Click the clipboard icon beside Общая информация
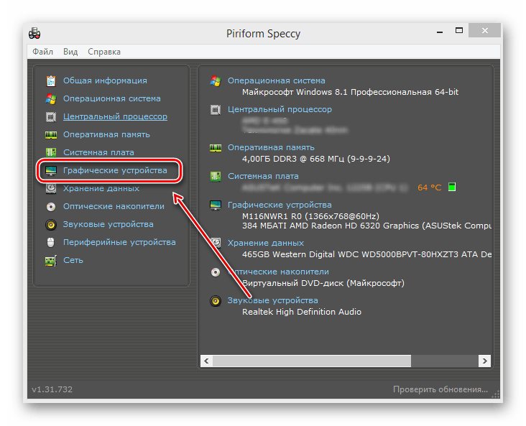 pyautogui.click(x=51, y=81)
